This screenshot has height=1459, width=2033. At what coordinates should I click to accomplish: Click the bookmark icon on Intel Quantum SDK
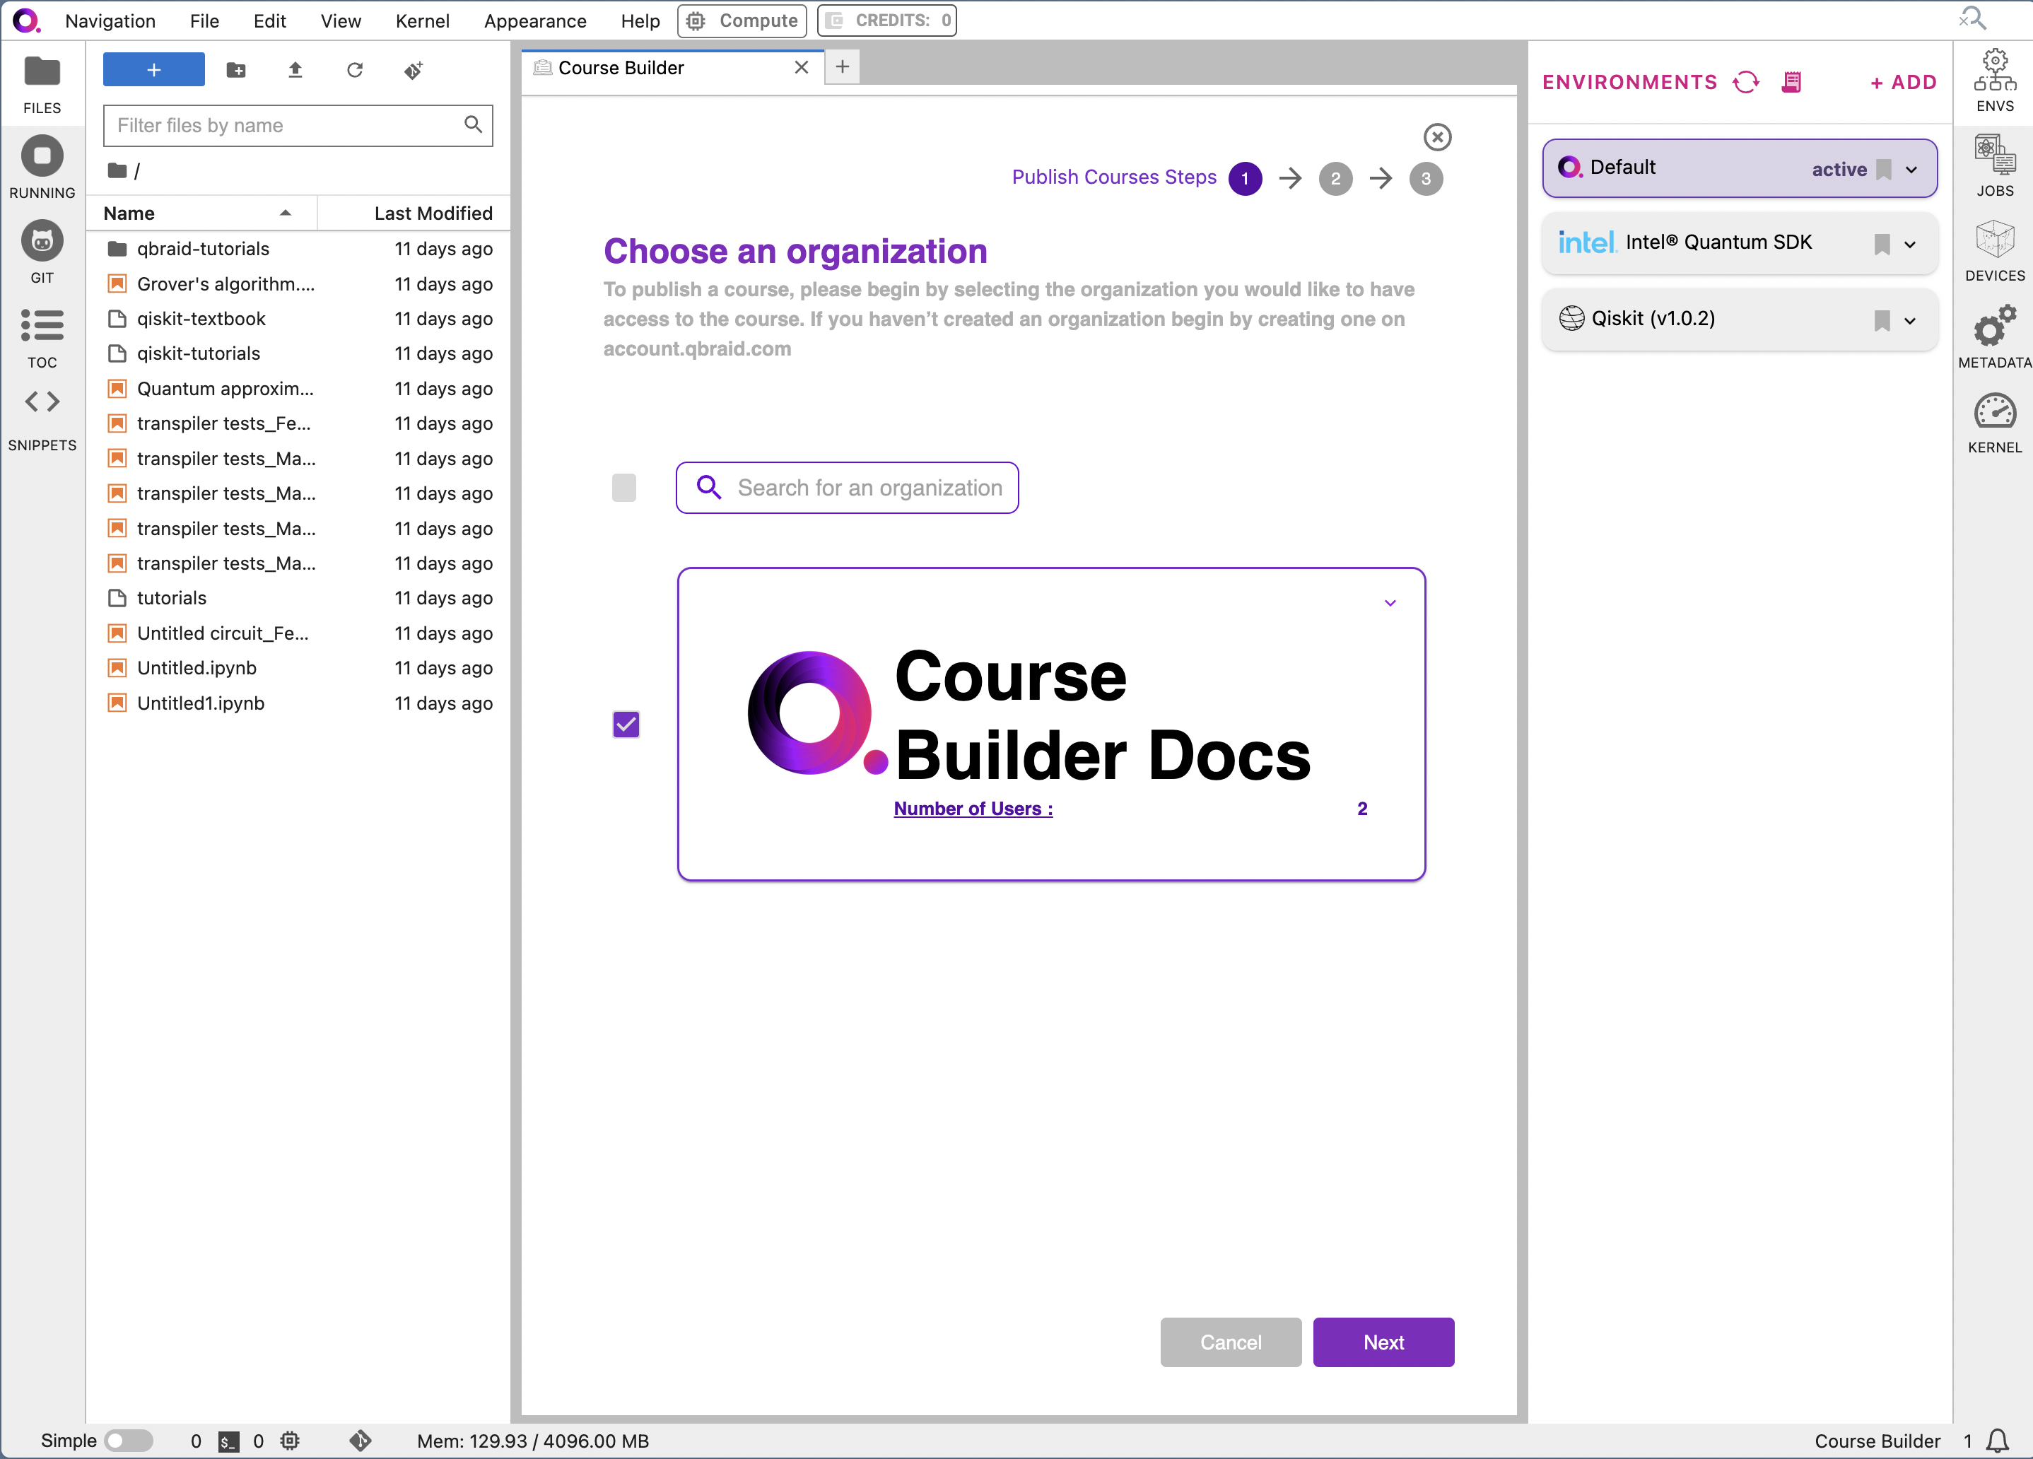click(x=1882, y=244)
